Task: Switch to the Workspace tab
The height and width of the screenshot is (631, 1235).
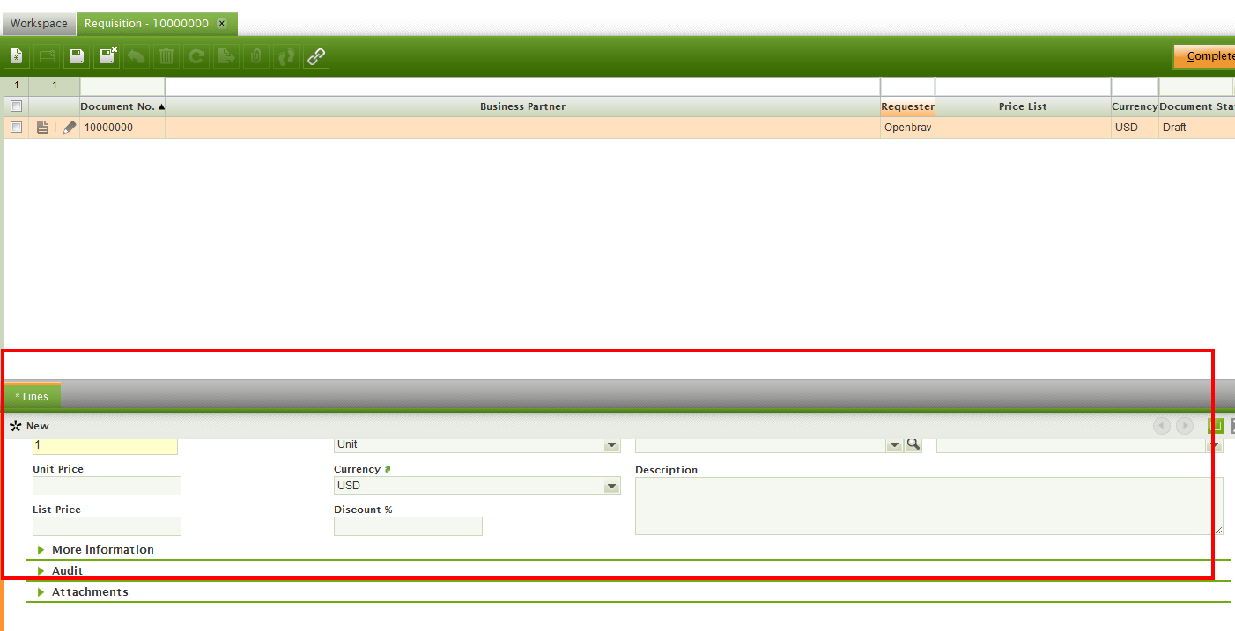Action: (x=39, y=24)
